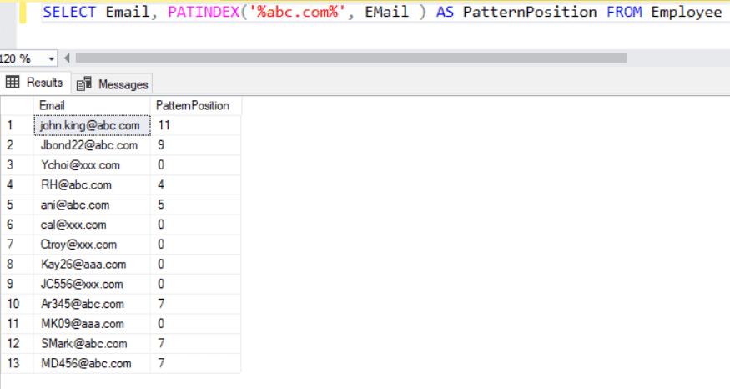730x389 pixels.
Task: Click the Ar345@abc.com email cell
Action: click(x=83, y=304)
